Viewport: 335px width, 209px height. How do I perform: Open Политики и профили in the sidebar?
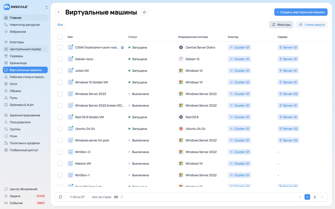click(25, 143)
